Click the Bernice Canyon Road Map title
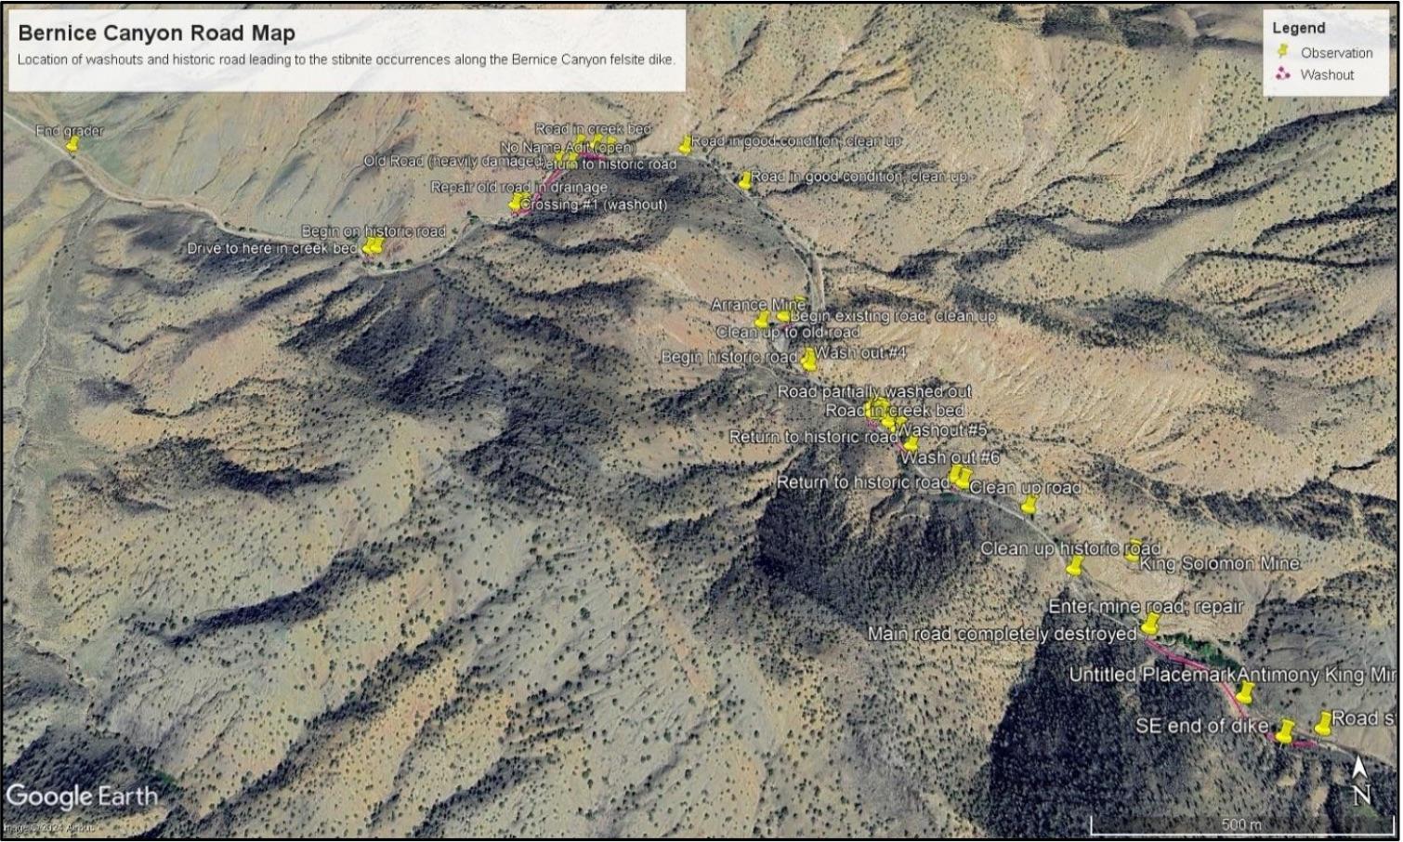 pyautogui.click(x=156, y=33)
